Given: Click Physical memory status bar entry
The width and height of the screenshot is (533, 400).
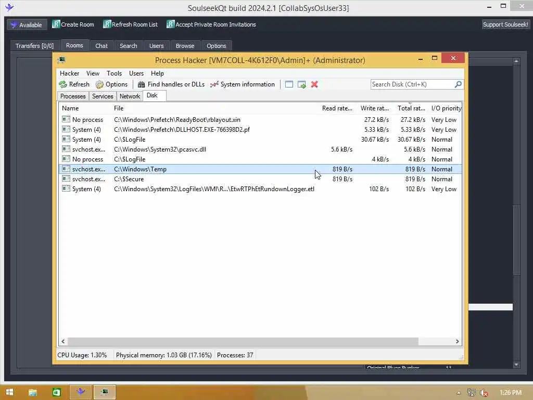Looking at the screenshot, I should click(164, 355).
